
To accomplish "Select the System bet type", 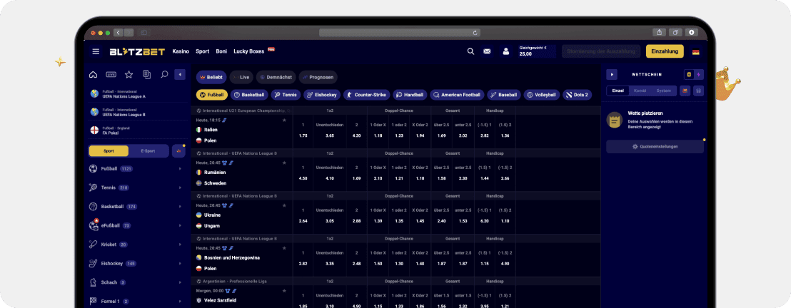I will coord(664,91).
